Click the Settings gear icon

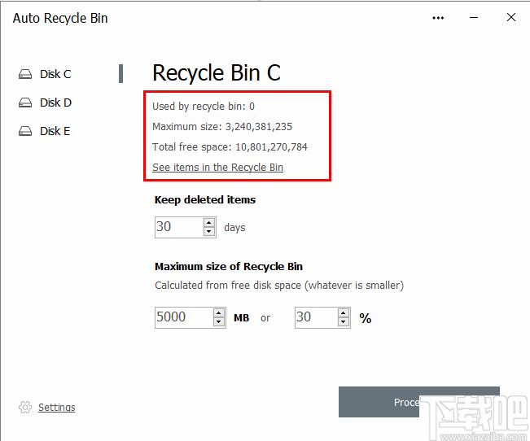[25, 407]
